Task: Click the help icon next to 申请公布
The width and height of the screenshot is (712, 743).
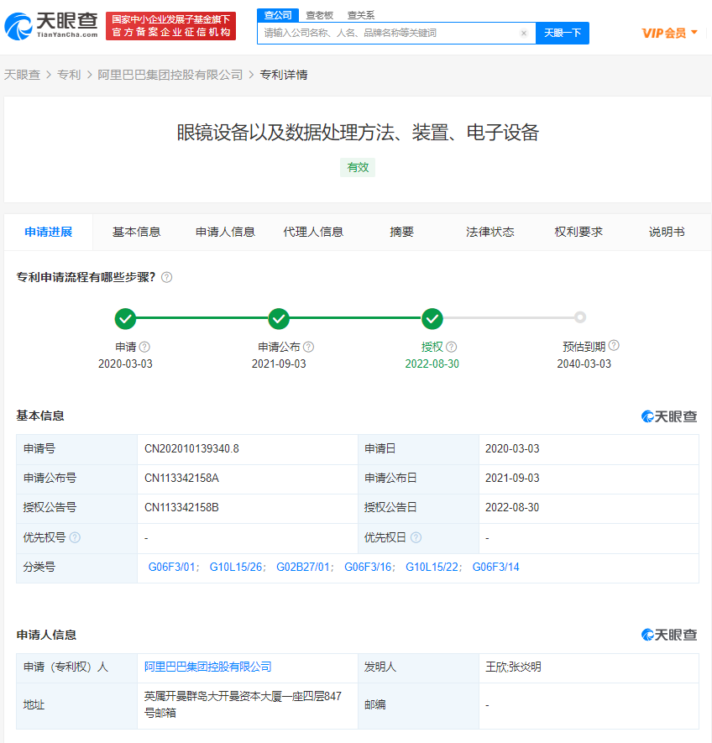Action: click(309, 347)
